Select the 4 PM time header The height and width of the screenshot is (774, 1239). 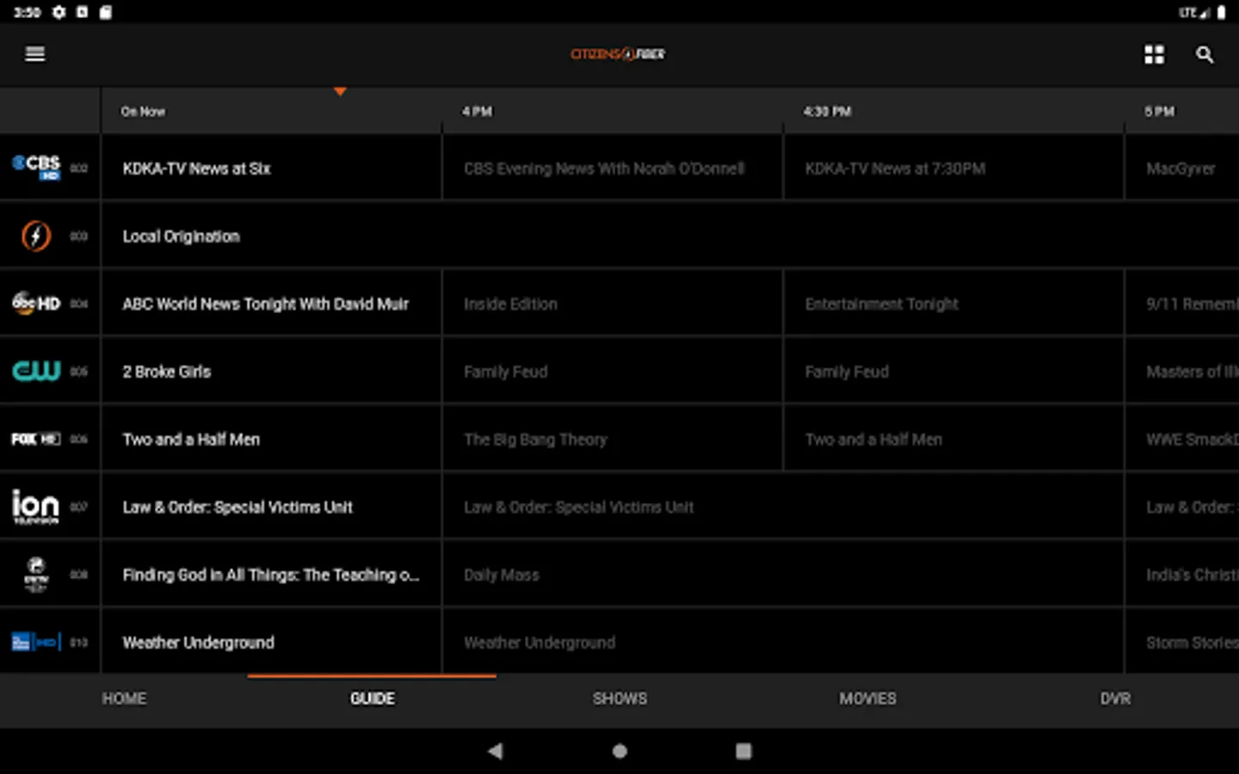point(477,111)
